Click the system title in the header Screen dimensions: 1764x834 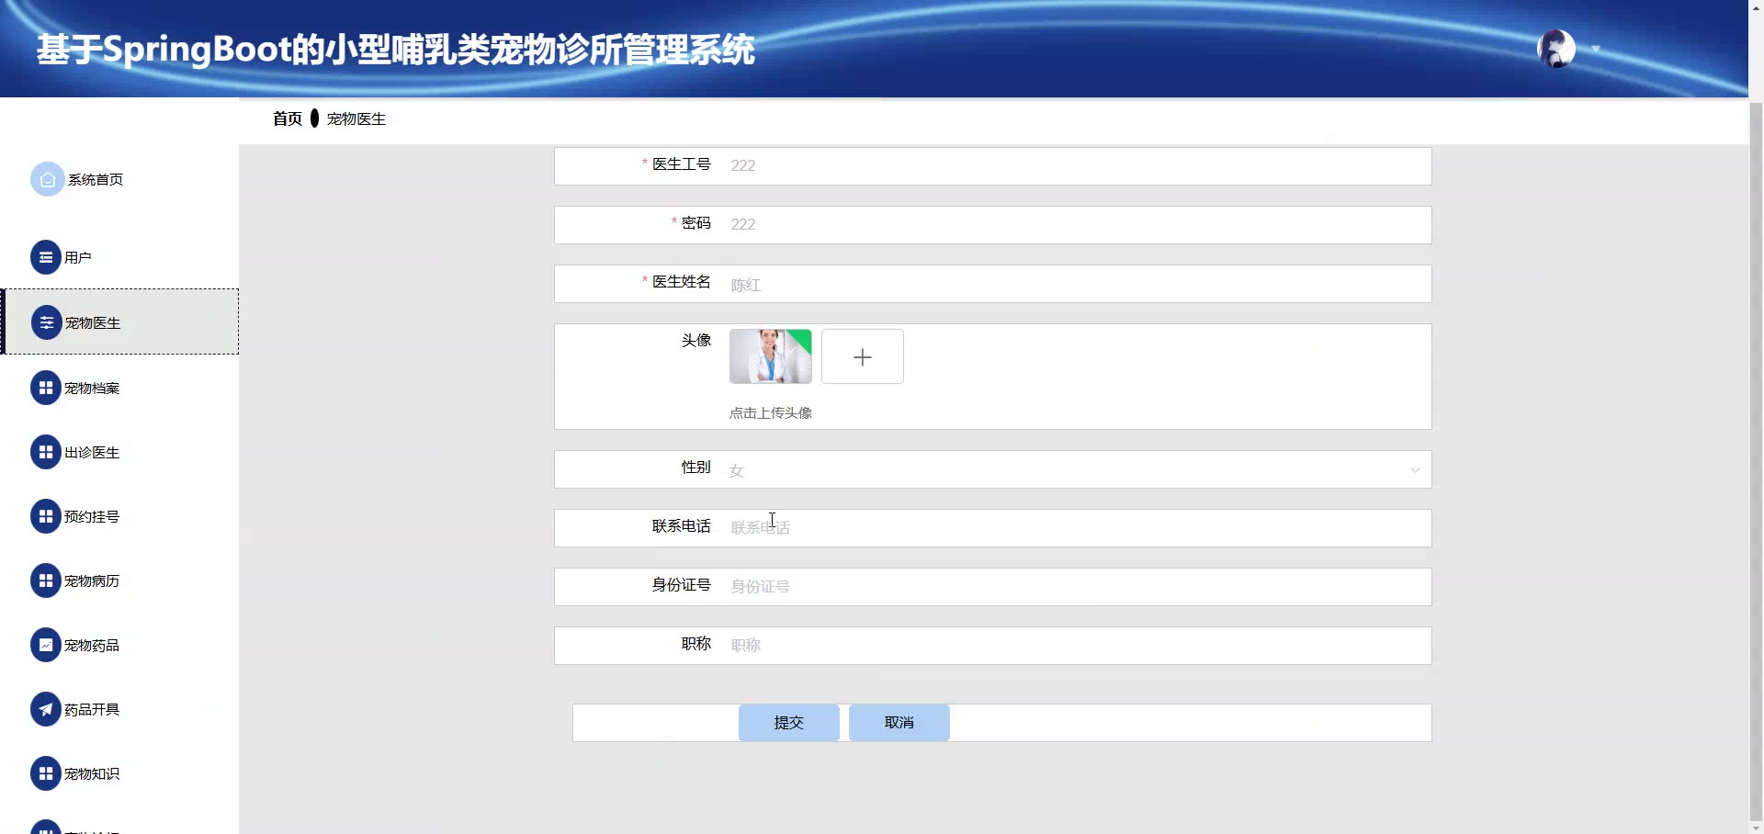point(396,50)
